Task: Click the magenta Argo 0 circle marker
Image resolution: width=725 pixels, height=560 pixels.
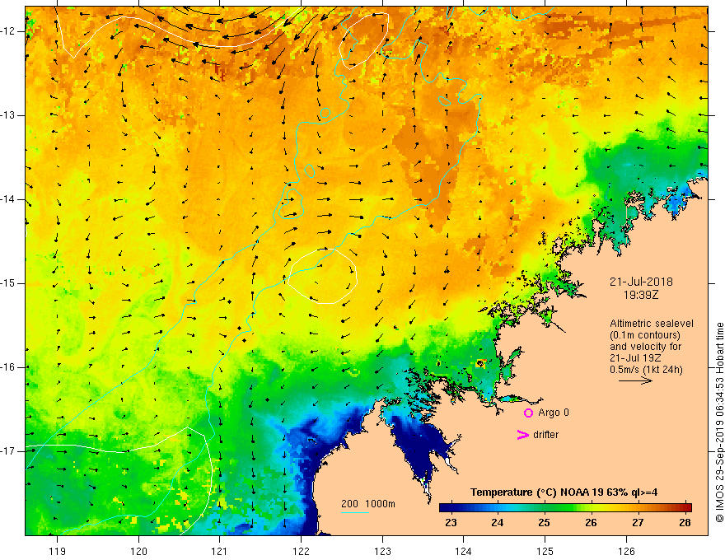Action: (x=528, y=413)
